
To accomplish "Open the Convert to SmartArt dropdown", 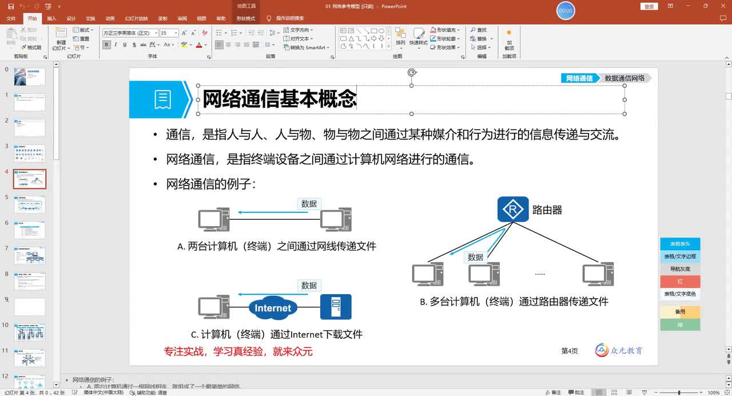I will [x=307, y=47].
